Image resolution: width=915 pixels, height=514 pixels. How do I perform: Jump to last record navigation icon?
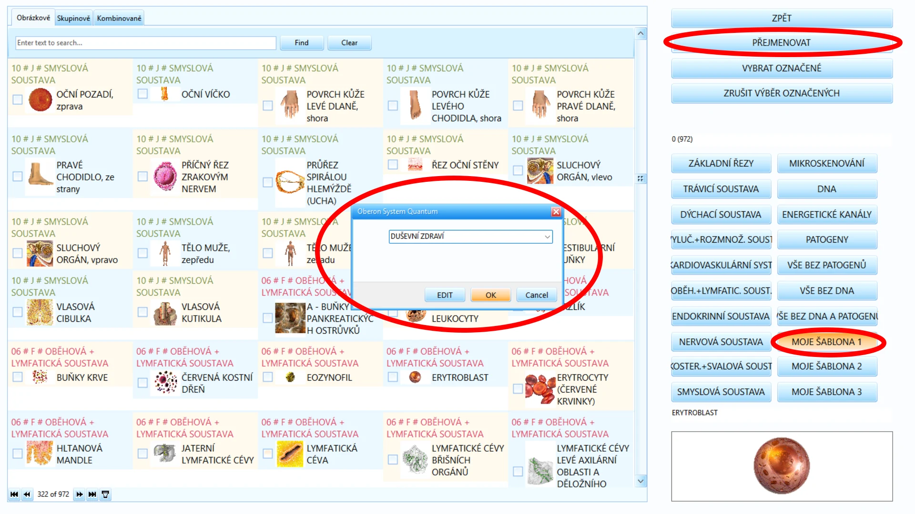click(92, 494)
